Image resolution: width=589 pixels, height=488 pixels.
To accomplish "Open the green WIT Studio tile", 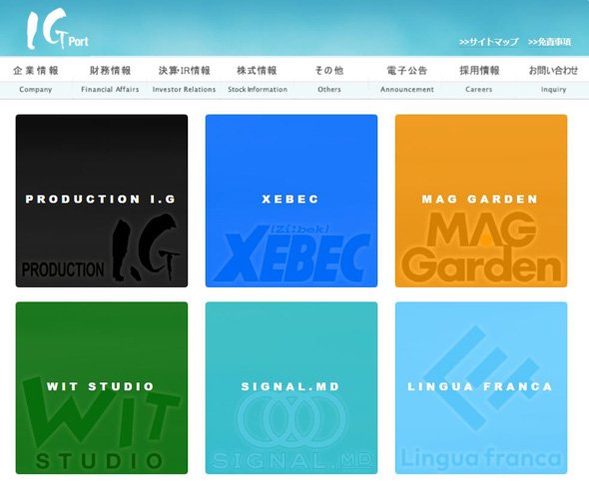I will 102,388.
